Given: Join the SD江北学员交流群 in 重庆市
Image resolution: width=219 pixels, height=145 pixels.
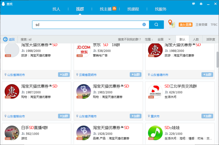Looking at the screenshot, I should [x=207, y=116].
